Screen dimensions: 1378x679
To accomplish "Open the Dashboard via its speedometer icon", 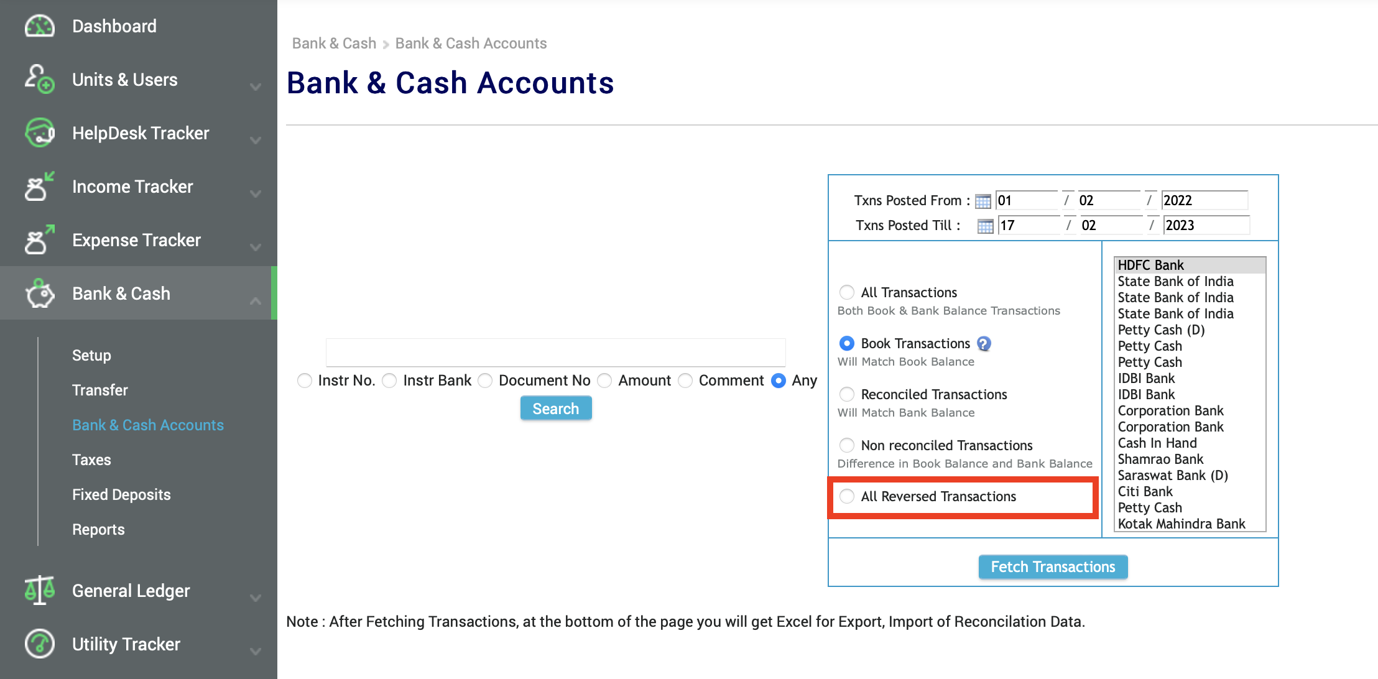I will point(39,26).
